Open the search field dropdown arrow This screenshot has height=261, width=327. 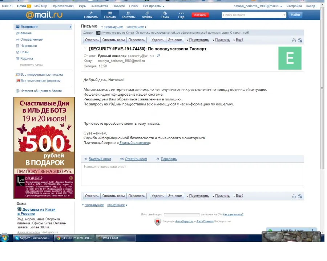click(284, 15)
